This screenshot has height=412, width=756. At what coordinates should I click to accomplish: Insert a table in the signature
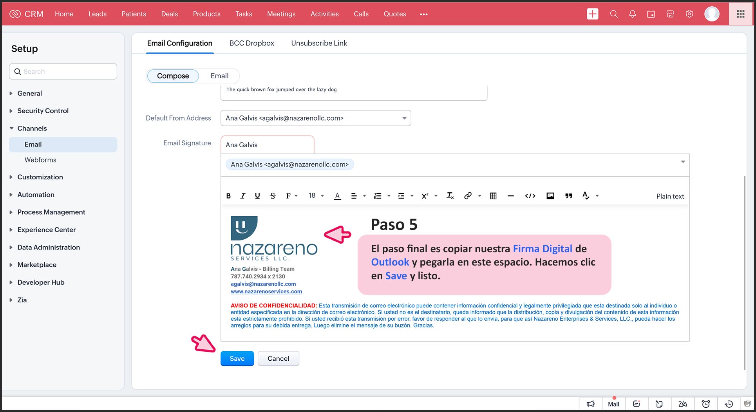pyautogui.click(x=493, y=196)
